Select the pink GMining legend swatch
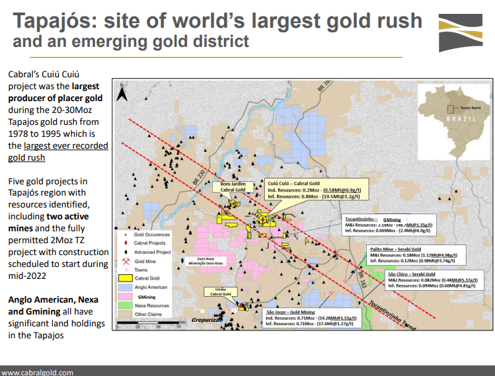The image size is (495, 376). point(125,297)
